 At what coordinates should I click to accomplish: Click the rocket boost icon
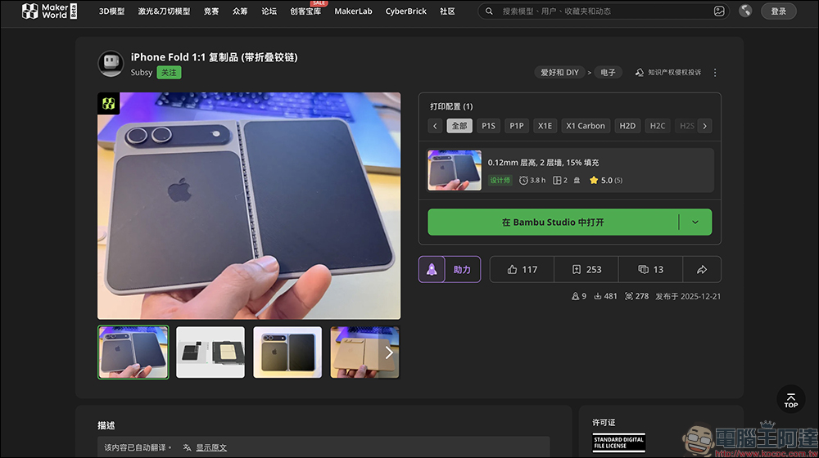(x=432, y=270)
